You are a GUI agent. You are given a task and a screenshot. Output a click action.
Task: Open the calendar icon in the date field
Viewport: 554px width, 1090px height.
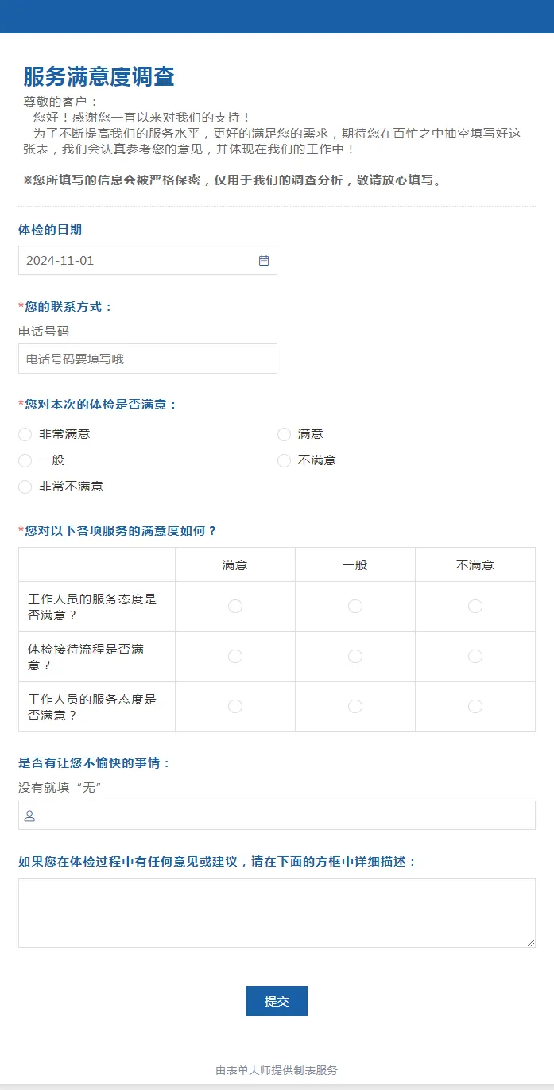click(x=264, y=261)
